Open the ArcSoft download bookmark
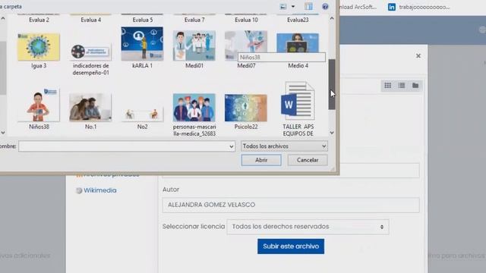This screenshot has width=486, height=273. [358, 7]
